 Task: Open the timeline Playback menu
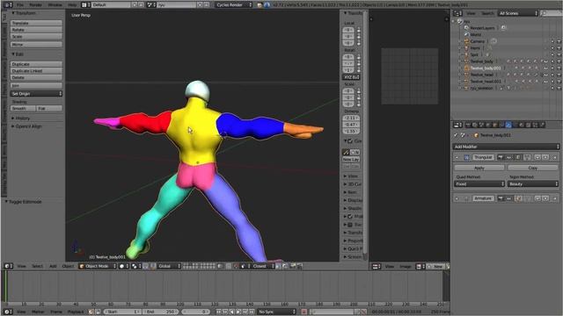tap(76, 312)
